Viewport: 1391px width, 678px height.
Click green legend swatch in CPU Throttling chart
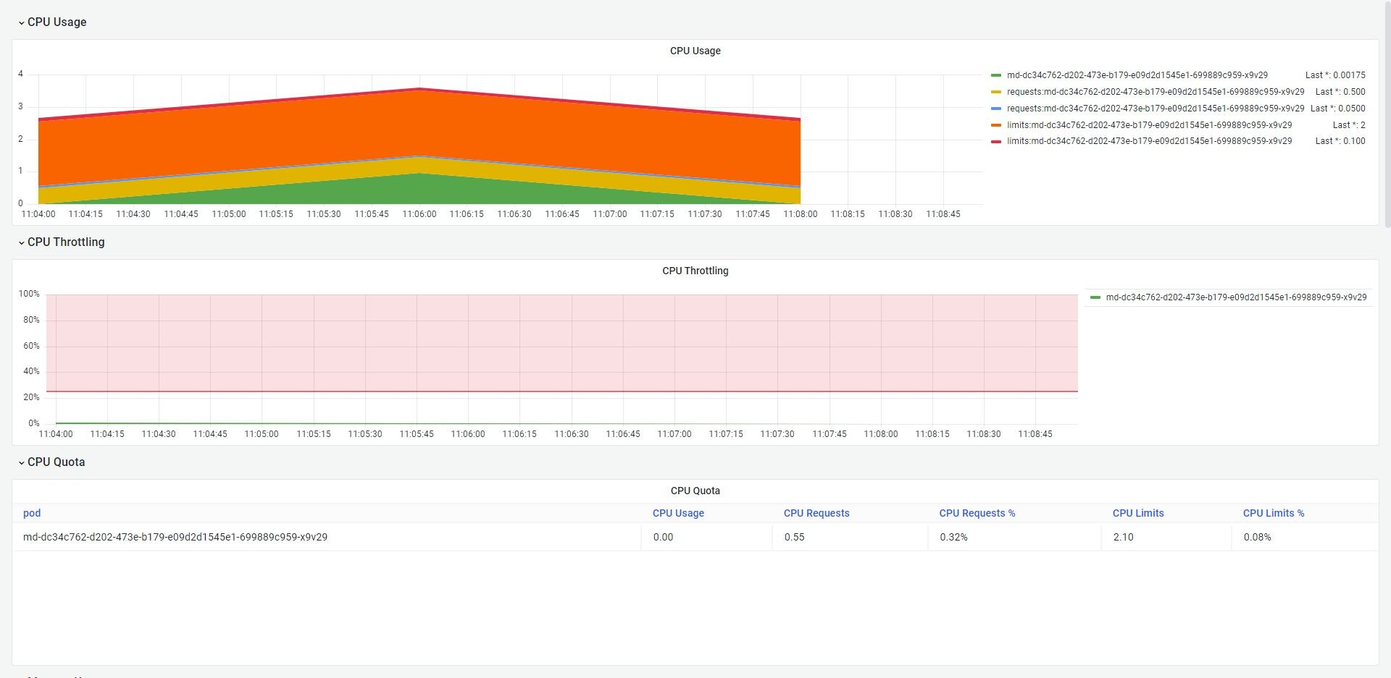pyautogui.click(x=1095, y=297)
